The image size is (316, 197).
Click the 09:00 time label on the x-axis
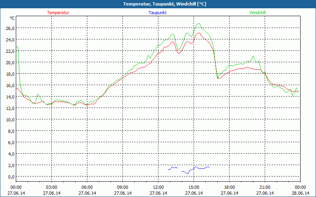point(123,188)
